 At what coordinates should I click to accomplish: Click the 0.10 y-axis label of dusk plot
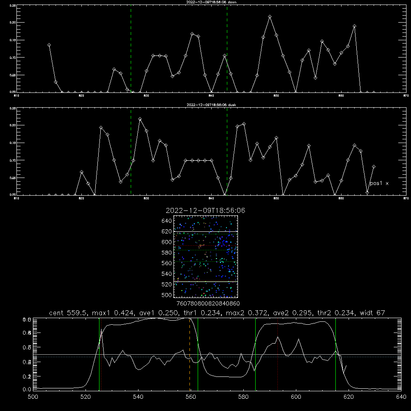coord(13,160)
